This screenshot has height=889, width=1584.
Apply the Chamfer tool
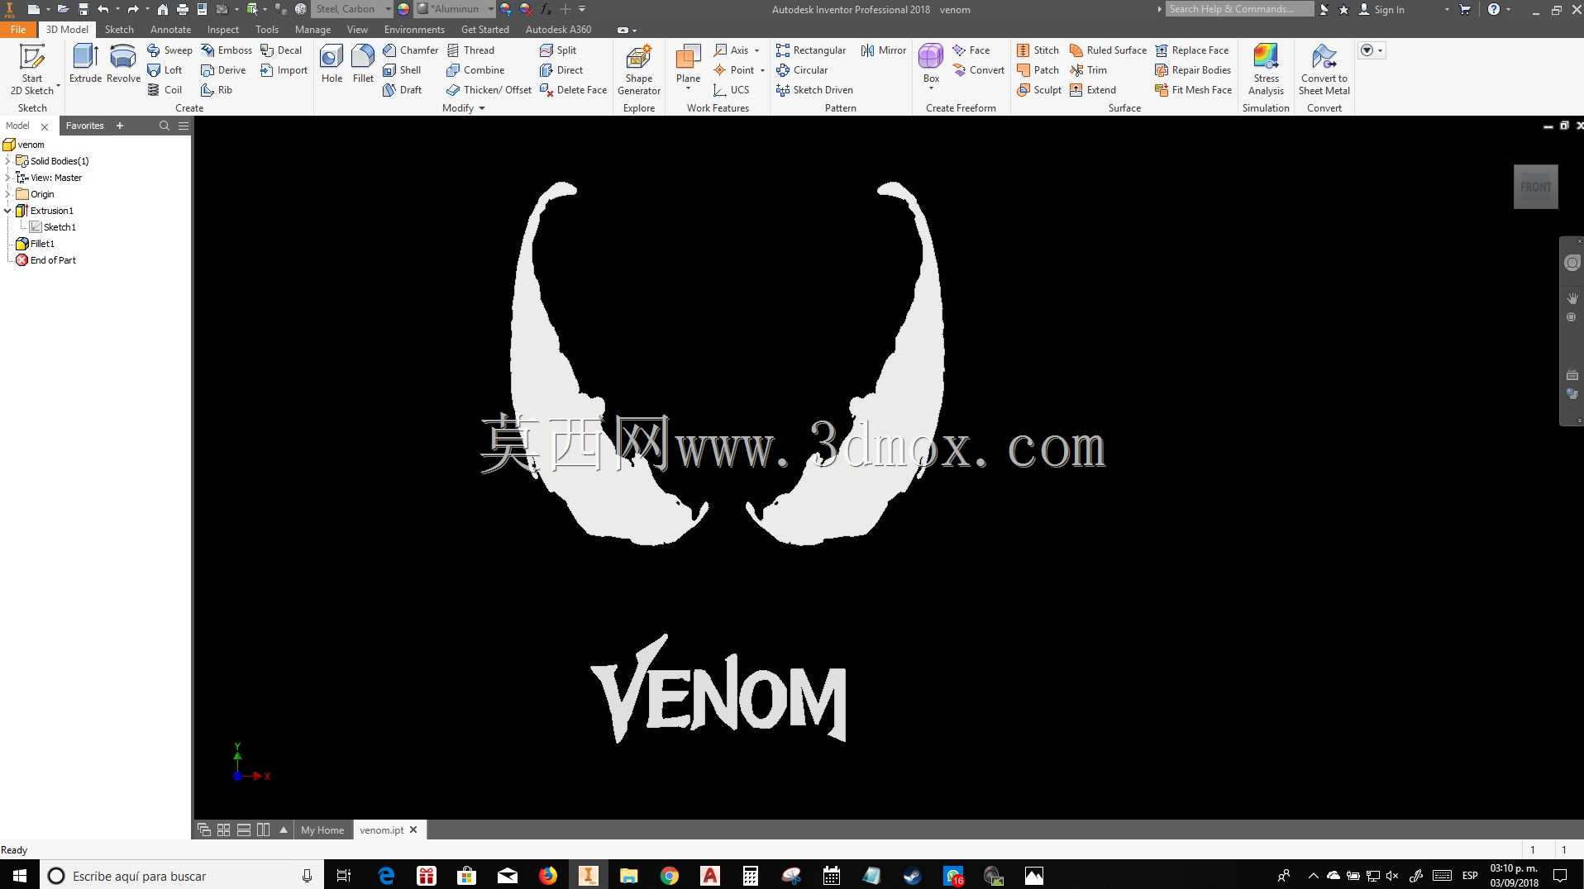tap(410, 50)
